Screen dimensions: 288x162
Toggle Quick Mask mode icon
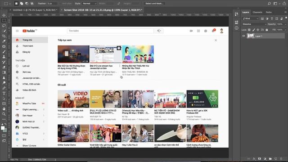[x=4, y=135]
